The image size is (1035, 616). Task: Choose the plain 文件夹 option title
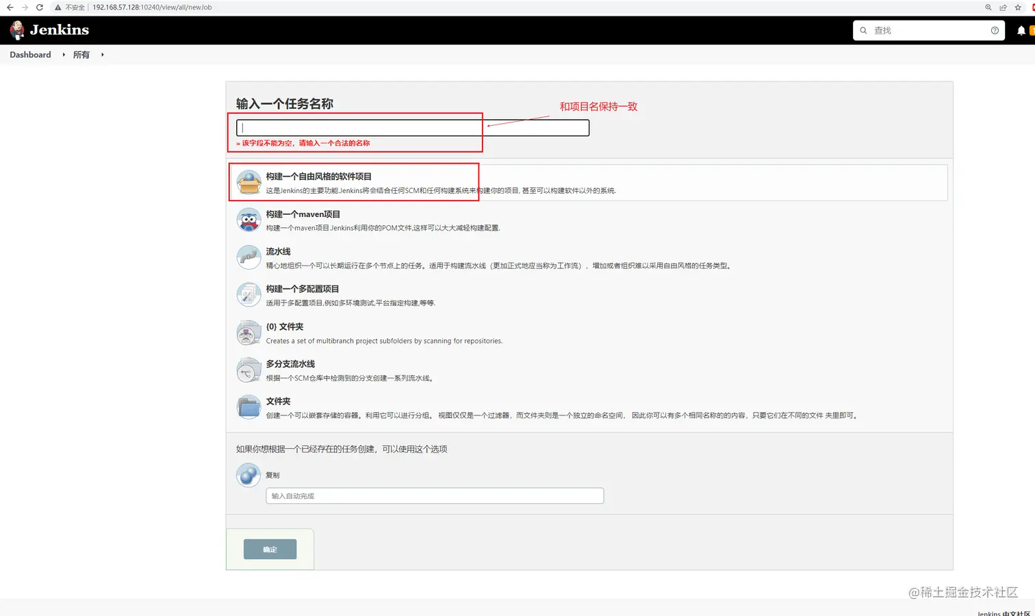(278, 401)
